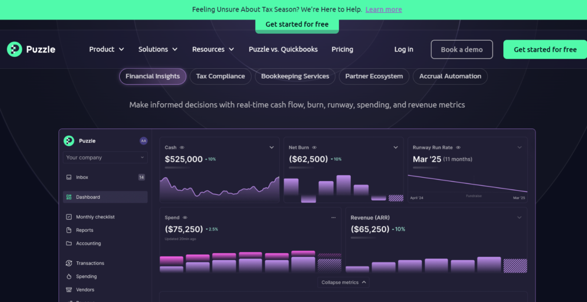This screenshot has height=302, width=587.
Task: Click the $525,000 cash value
Action: [x=183, y=159]
